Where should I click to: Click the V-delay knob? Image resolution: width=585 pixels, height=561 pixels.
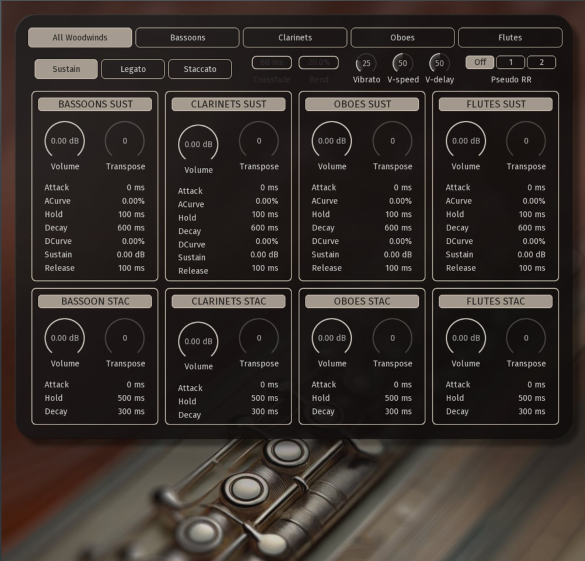439,63
